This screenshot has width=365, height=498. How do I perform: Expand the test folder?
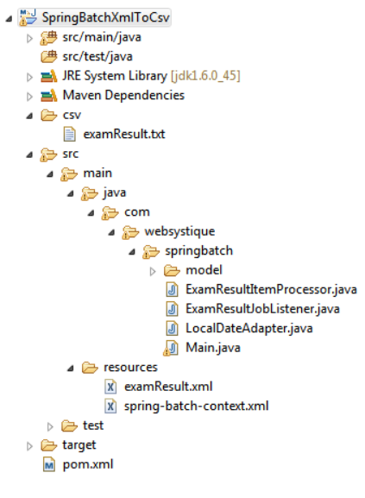click(50, 427)
